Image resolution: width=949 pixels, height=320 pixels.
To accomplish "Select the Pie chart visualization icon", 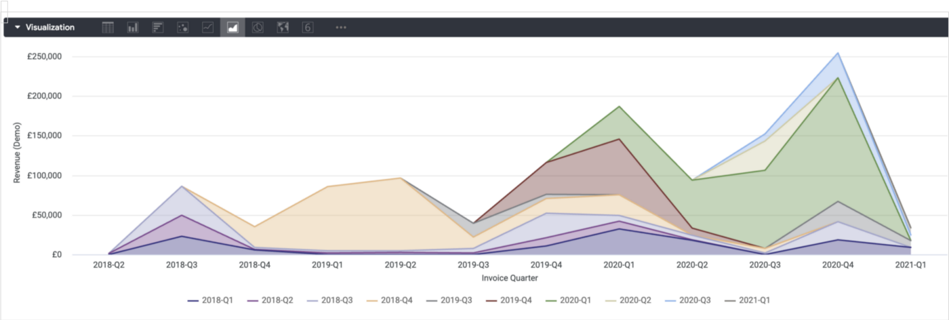I will (258, 28).
